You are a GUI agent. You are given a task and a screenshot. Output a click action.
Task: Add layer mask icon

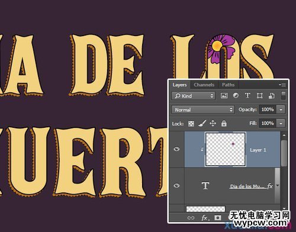click(x=218, y=218)
